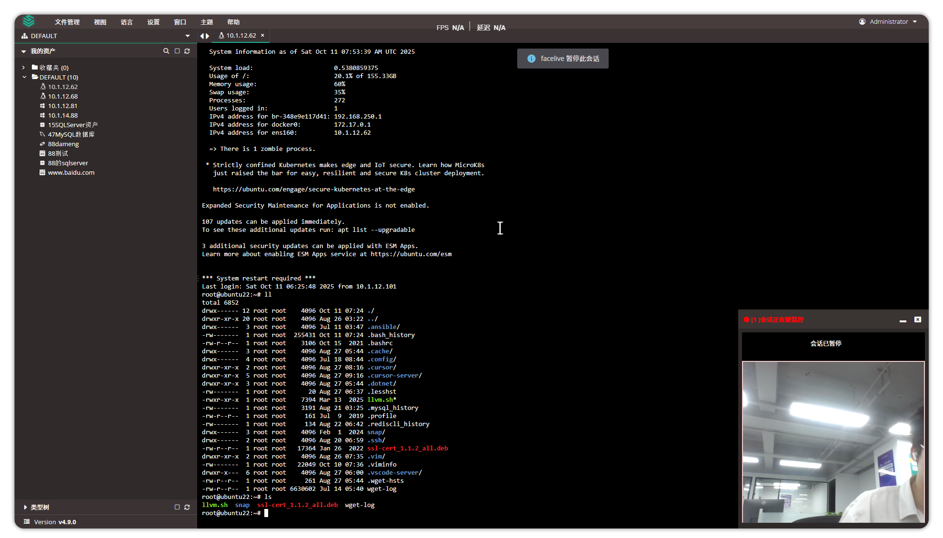Refresh the 我的资产 asset tree

pyautogui.click(x=187, y=51)
